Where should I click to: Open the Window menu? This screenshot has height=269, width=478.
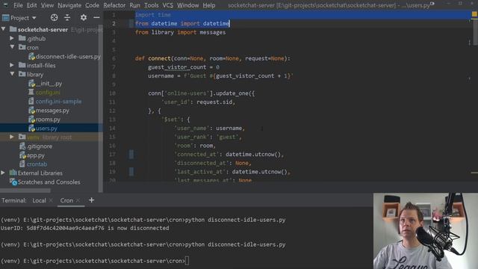[187, 5]
